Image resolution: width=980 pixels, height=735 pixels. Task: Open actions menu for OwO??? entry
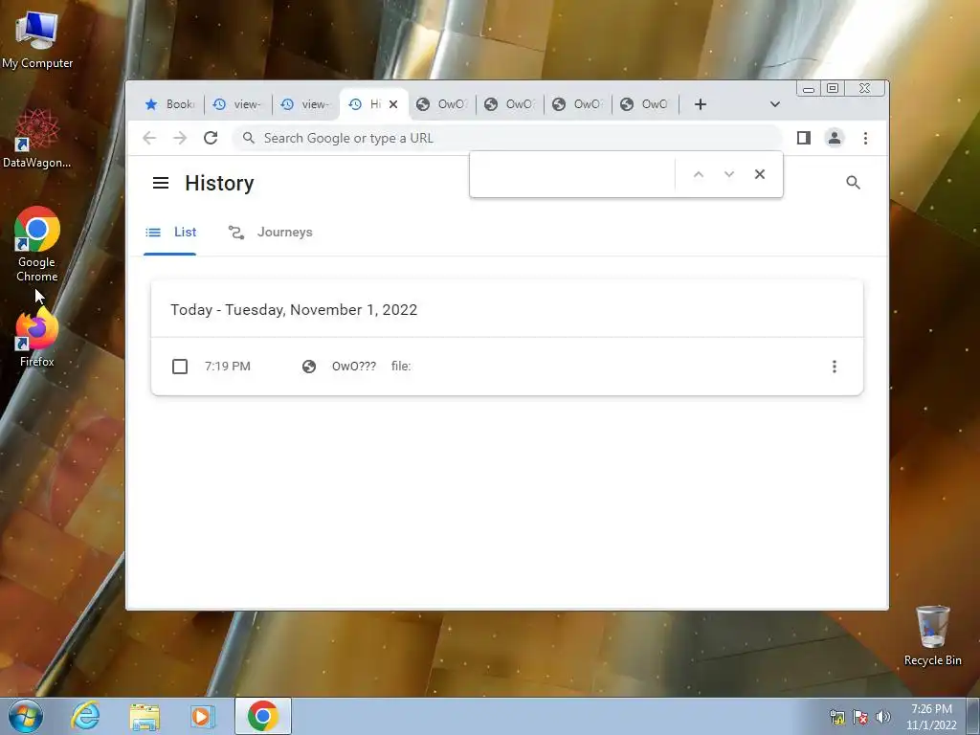pyautogui.click(x=835, y=367)
